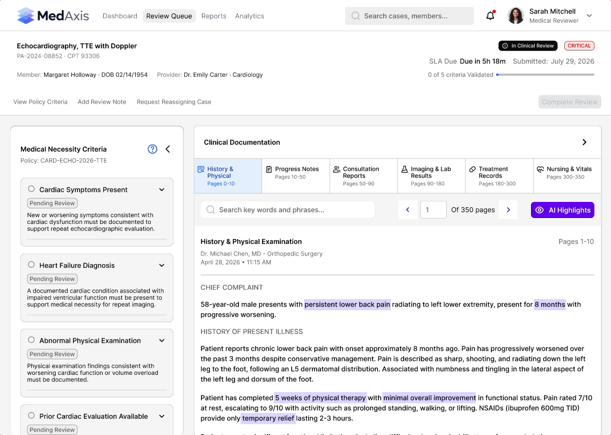
Task: Select the Prior Cardiac Evaluation Available radio button
Action: 31,416
